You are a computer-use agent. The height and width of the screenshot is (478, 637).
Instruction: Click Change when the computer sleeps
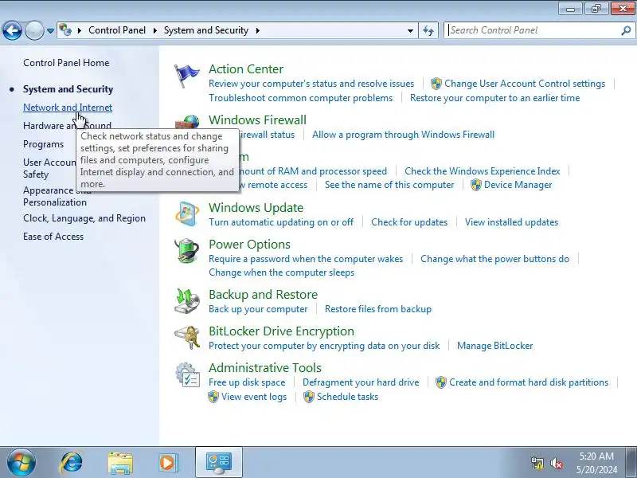tap(282, 272)
